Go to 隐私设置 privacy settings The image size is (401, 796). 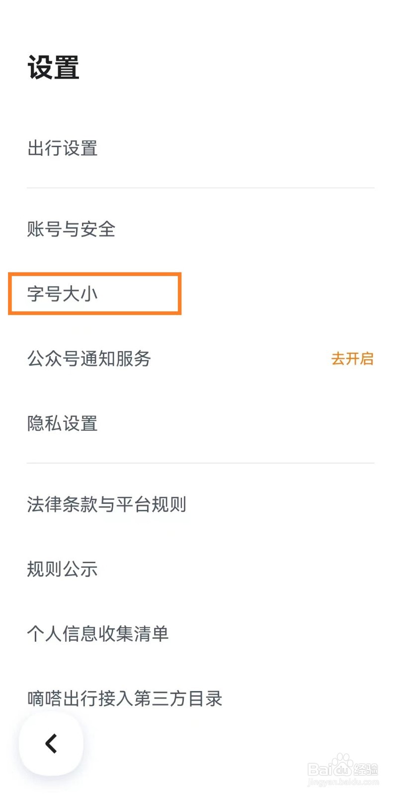click(x=63, y=423)
